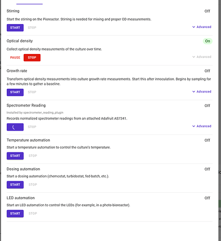
Task: Click the Spectrometer Reading Advanced chevron icon
Action: 194,126
